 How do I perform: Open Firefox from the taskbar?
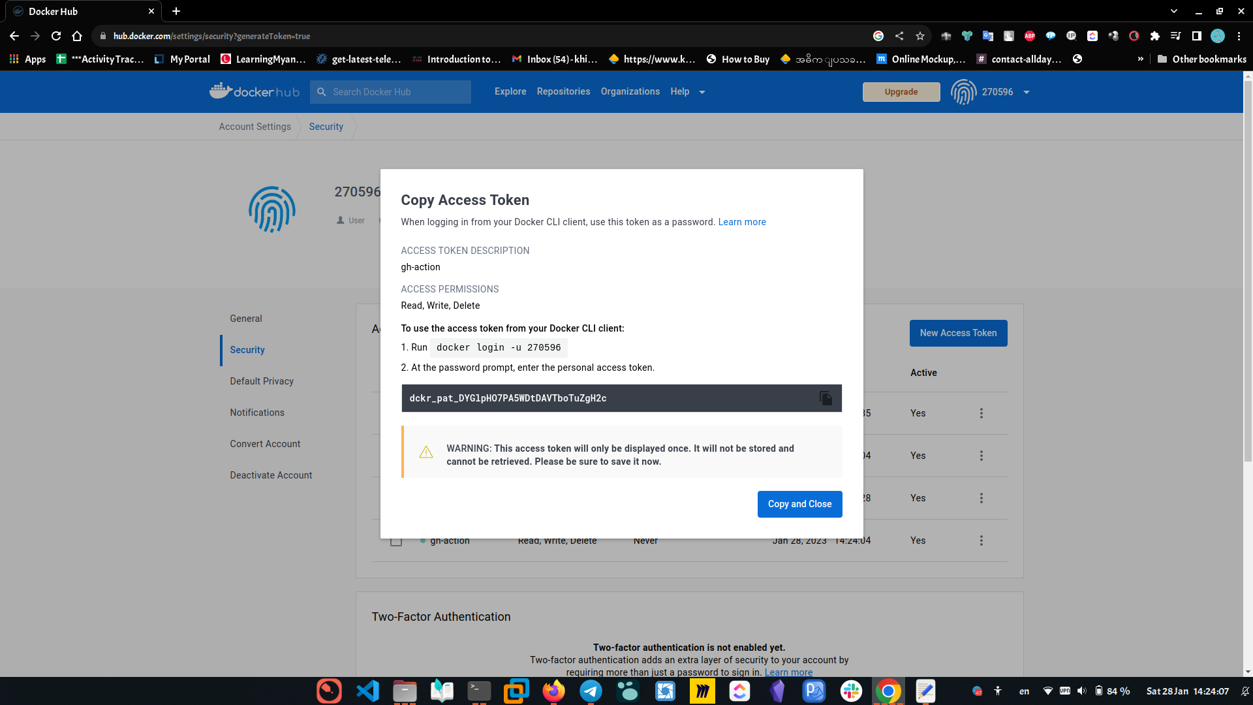[x=553, y=691]
